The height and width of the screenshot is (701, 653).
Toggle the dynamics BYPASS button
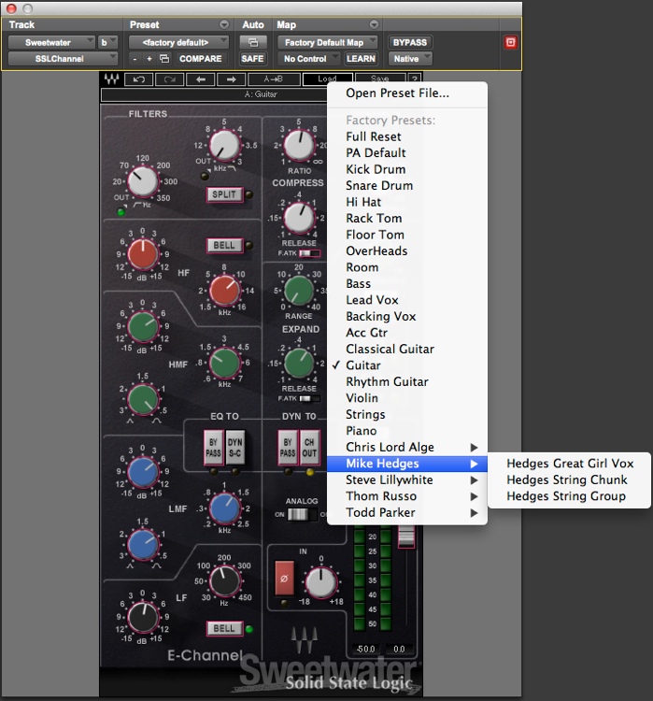tap(288, 448)
